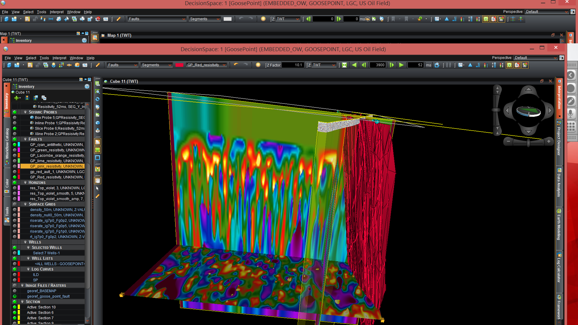Toggle visibility of ILD log curve
Image resolution: width=578 pixels, height=325 pixels.
coord(14,275)
